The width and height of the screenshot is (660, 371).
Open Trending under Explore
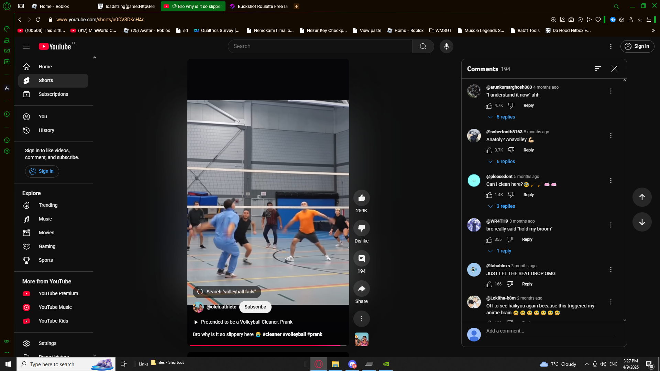(53, 205)
